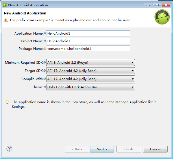173x159 pixels.
Task: Click the title bar Android app icon
Action: coord(5,5)
